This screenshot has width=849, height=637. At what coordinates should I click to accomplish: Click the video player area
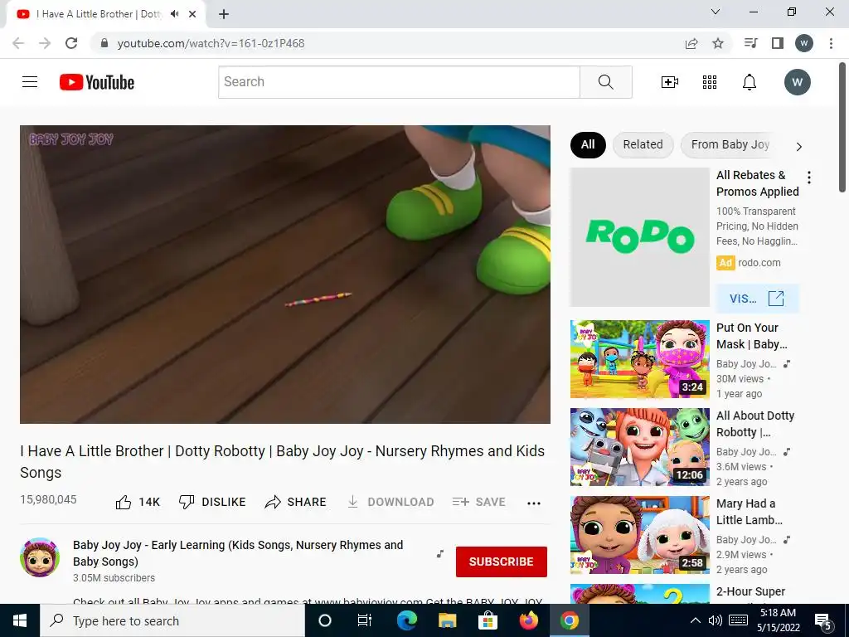point(285,275)
